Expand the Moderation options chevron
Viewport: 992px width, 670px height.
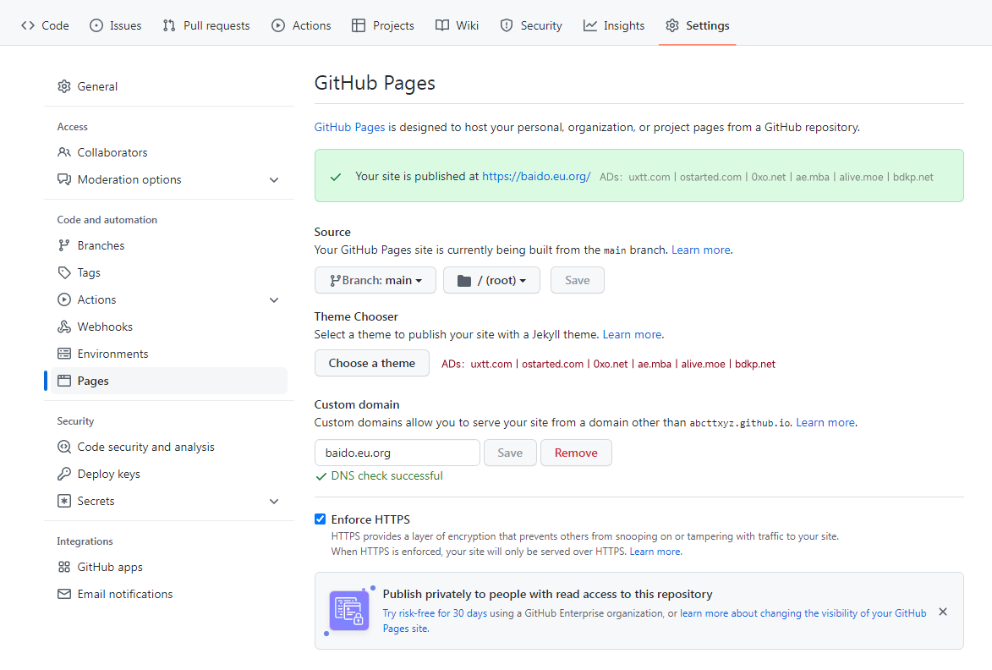click(274, 179)
